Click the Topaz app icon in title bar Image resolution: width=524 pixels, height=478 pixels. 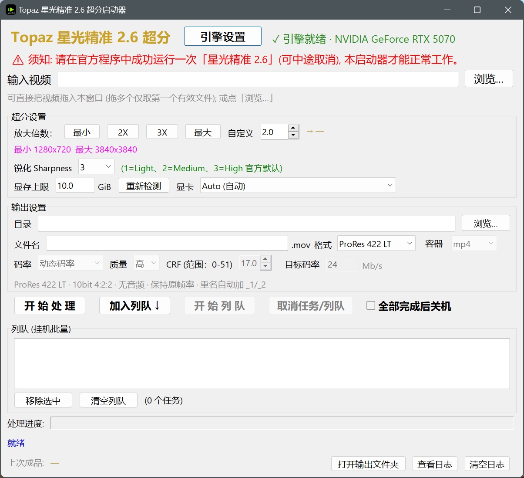pyautogui.click(x=11, y=10)
